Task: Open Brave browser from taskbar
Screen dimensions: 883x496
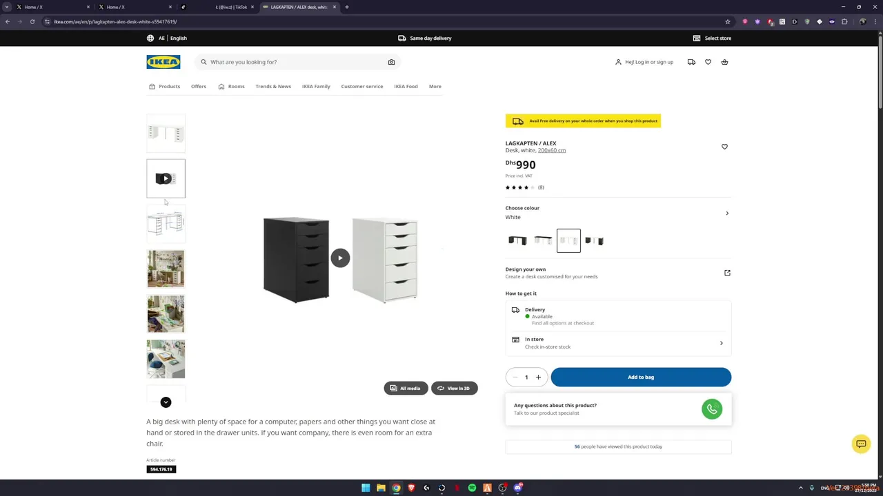Action: tap(411, 488)
